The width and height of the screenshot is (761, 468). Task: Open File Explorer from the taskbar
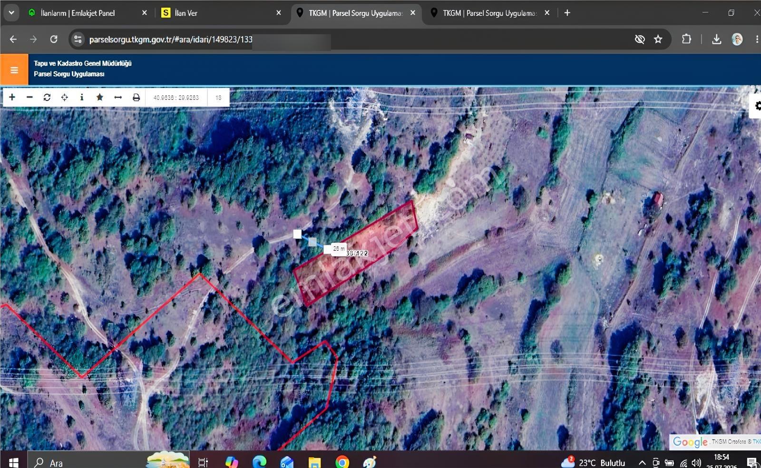[315, 462]
